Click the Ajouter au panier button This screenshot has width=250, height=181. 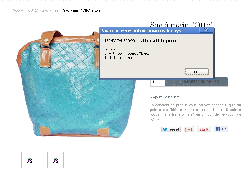(197, 82)
